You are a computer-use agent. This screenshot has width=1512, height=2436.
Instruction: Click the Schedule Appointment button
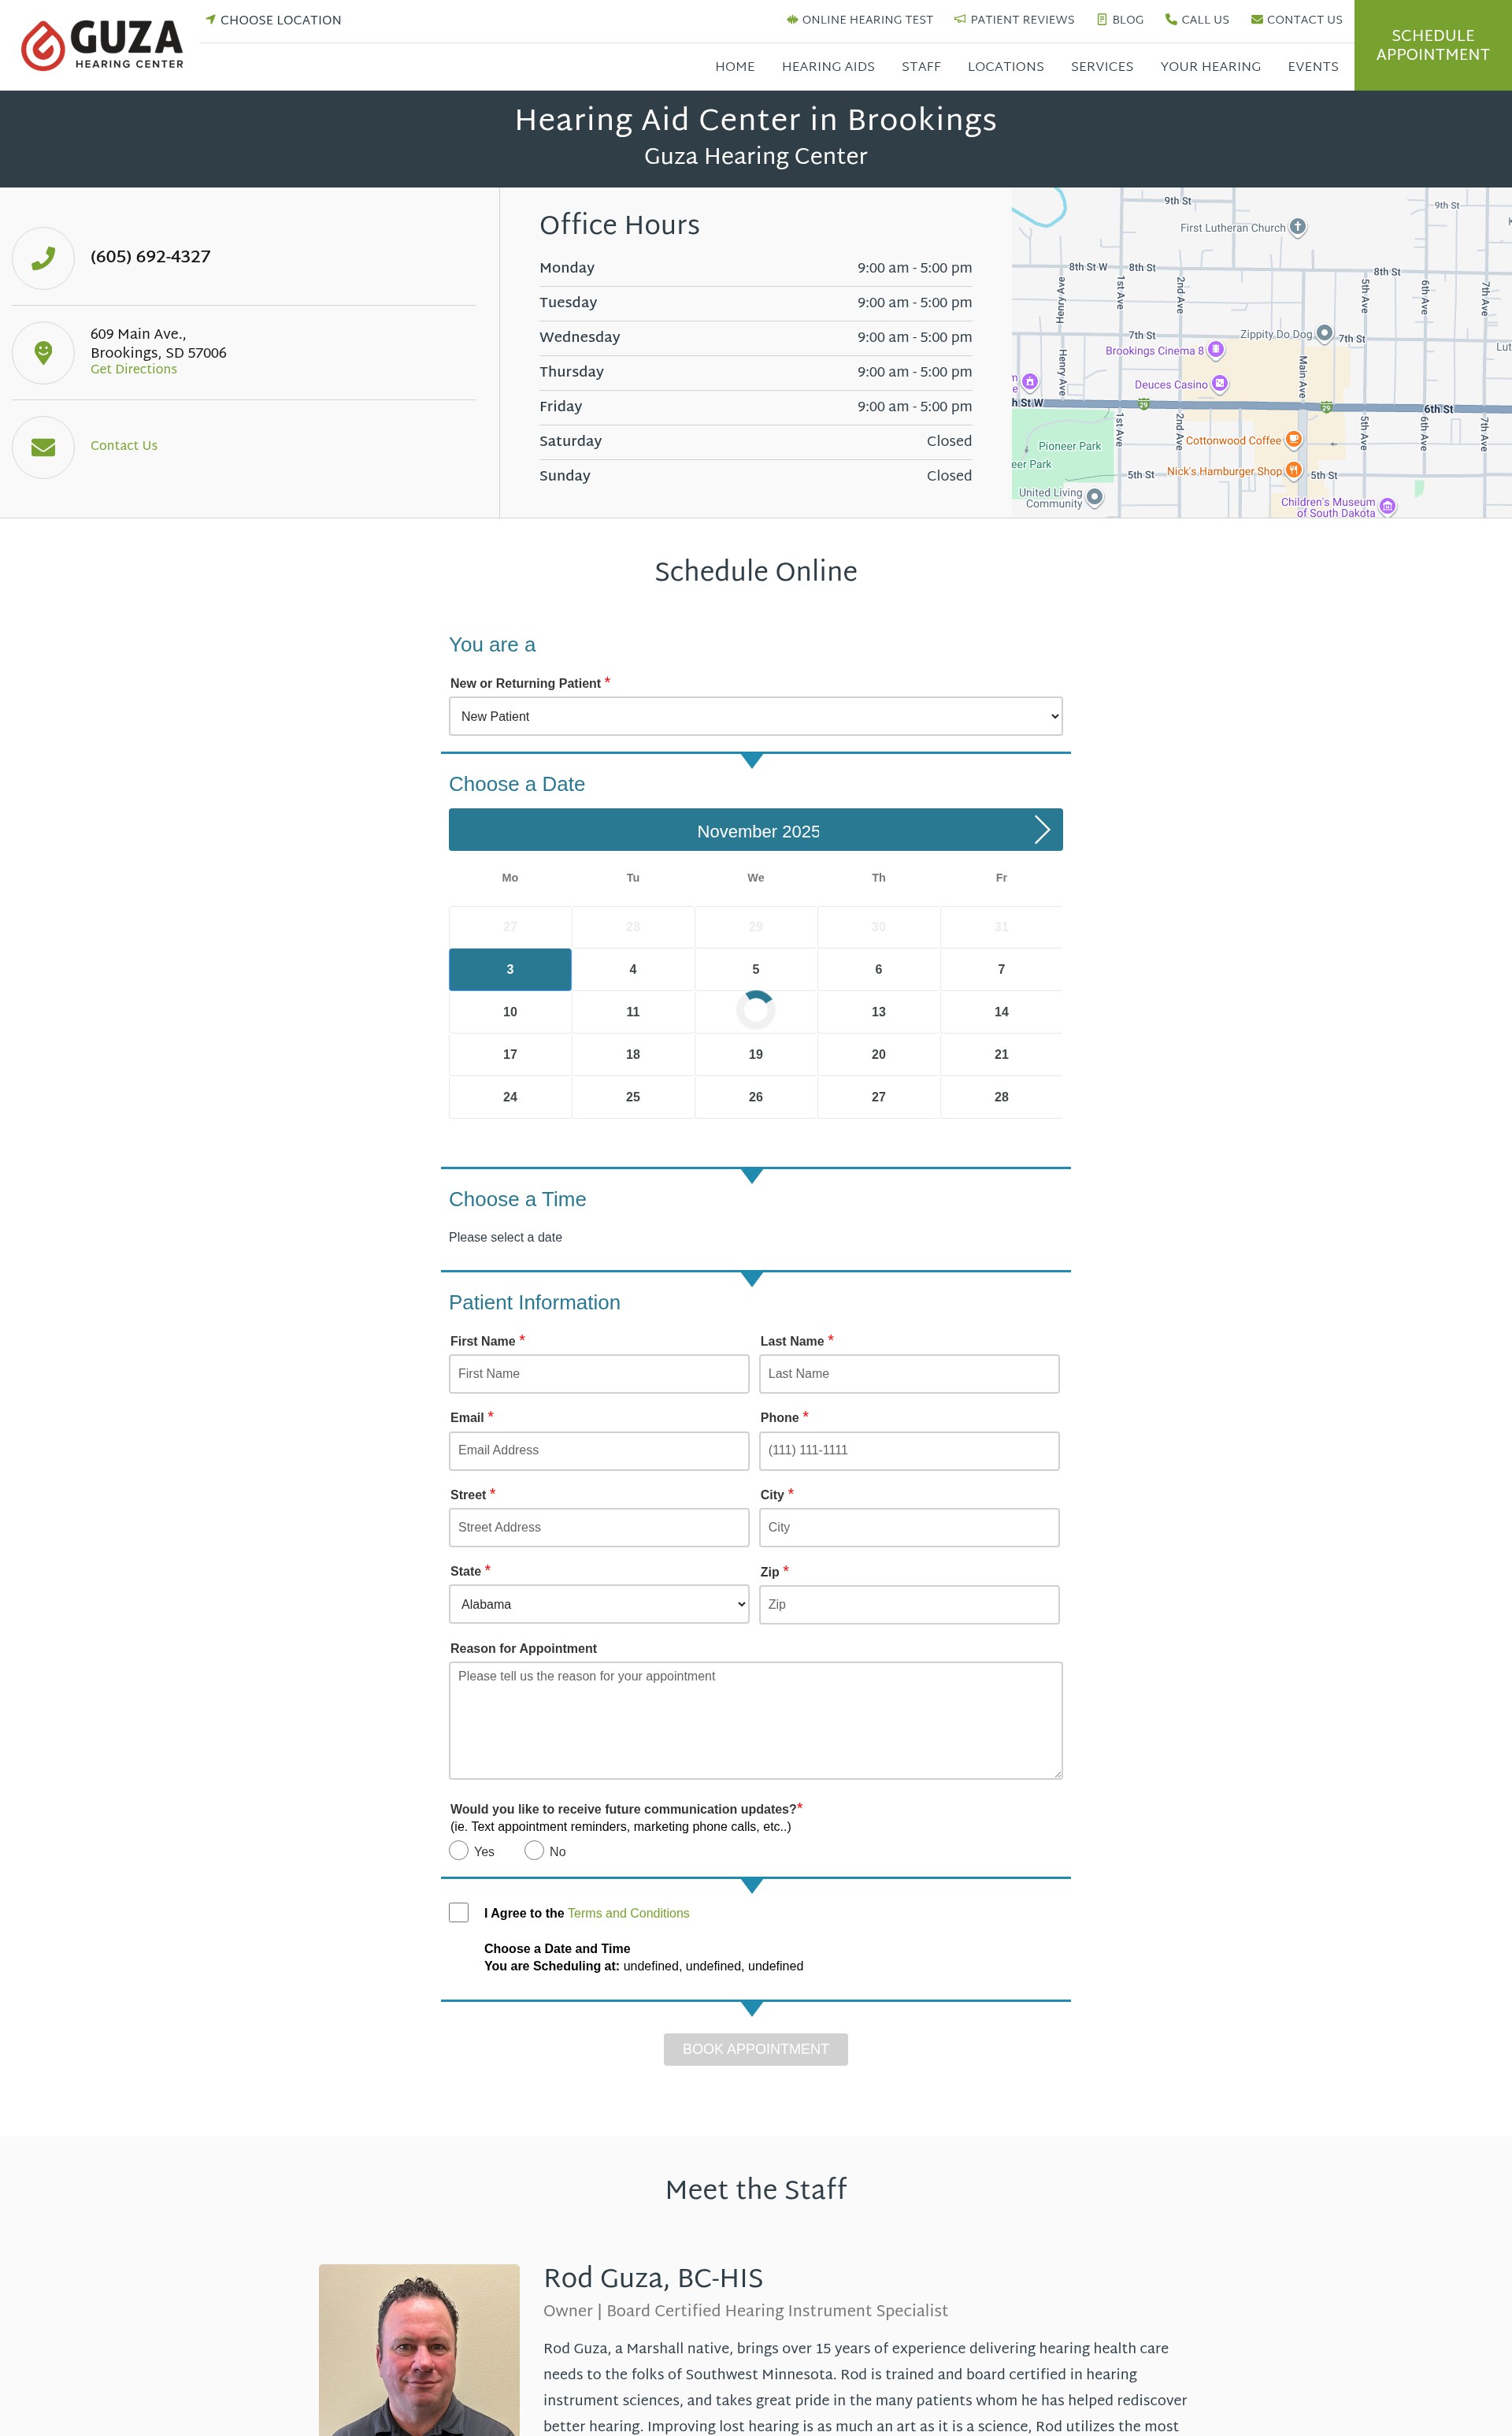point(1433,45)
